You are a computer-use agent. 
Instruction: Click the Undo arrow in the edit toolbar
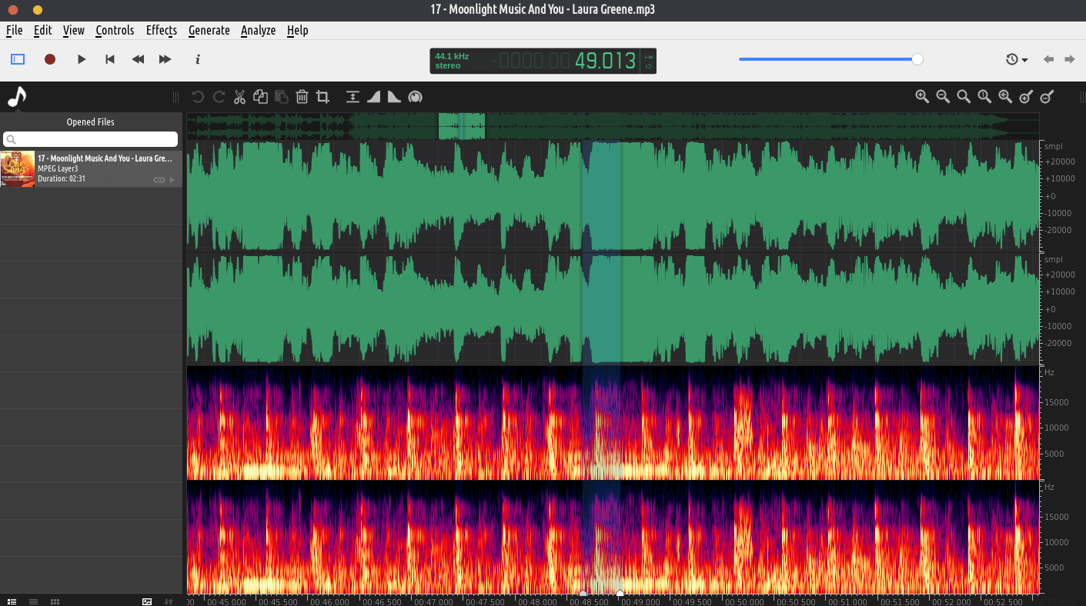[198, 97]
